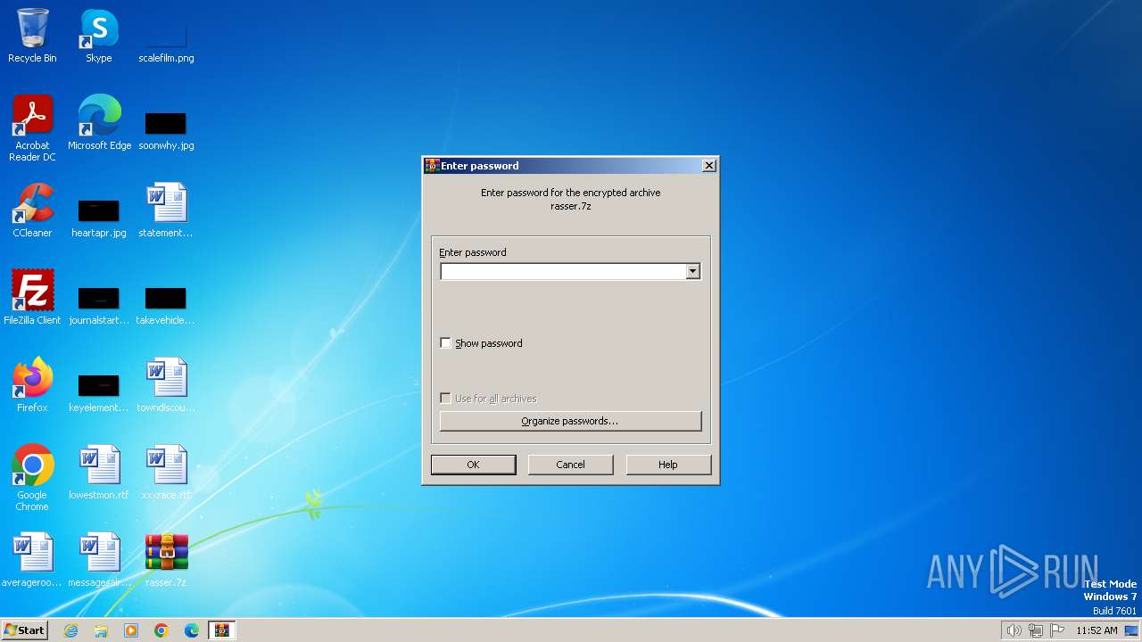1142x642 pixels.
Task: Switch to WinRAR taskbar button
Action: 221,630
